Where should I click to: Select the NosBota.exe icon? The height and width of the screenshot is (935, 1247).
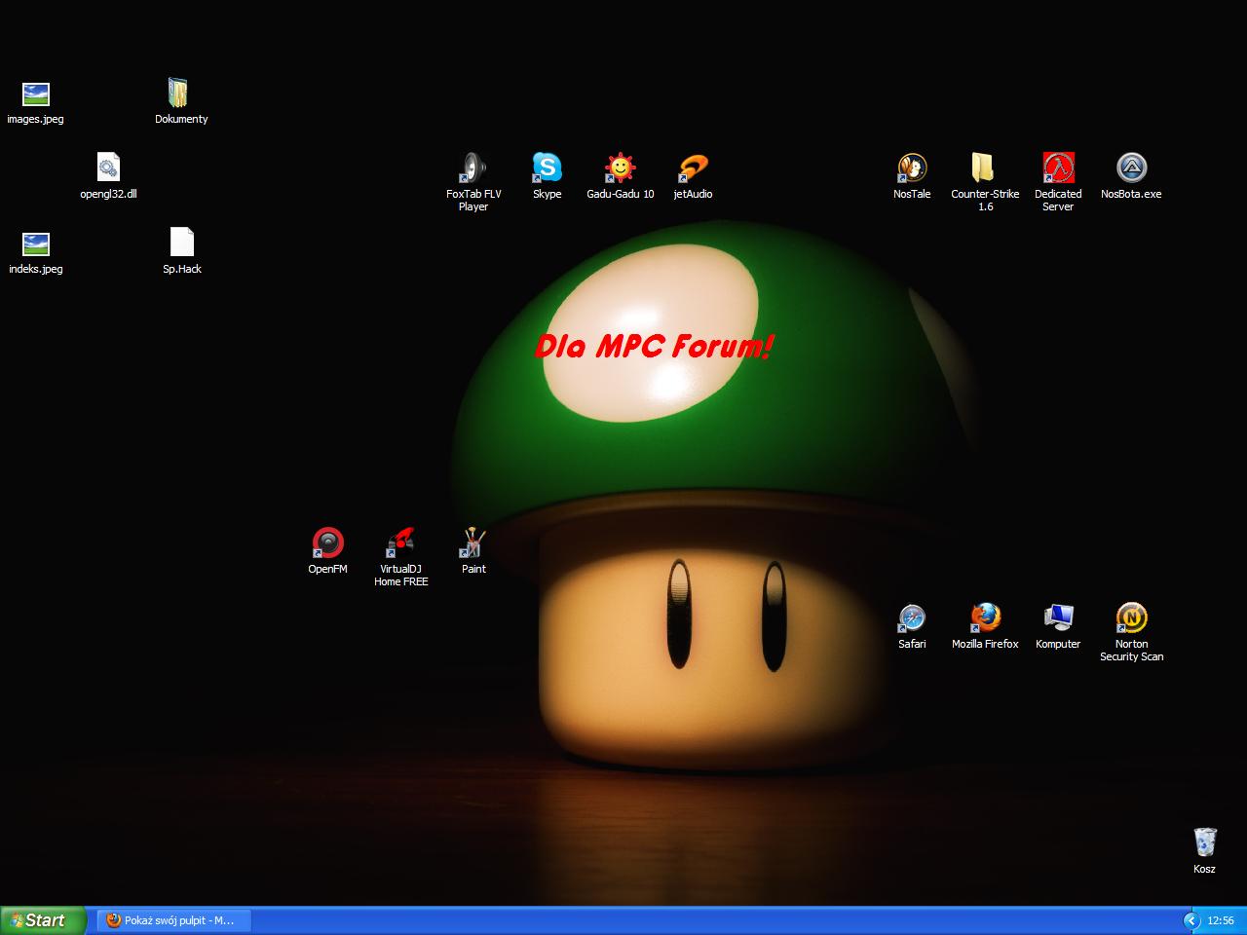1131,168
